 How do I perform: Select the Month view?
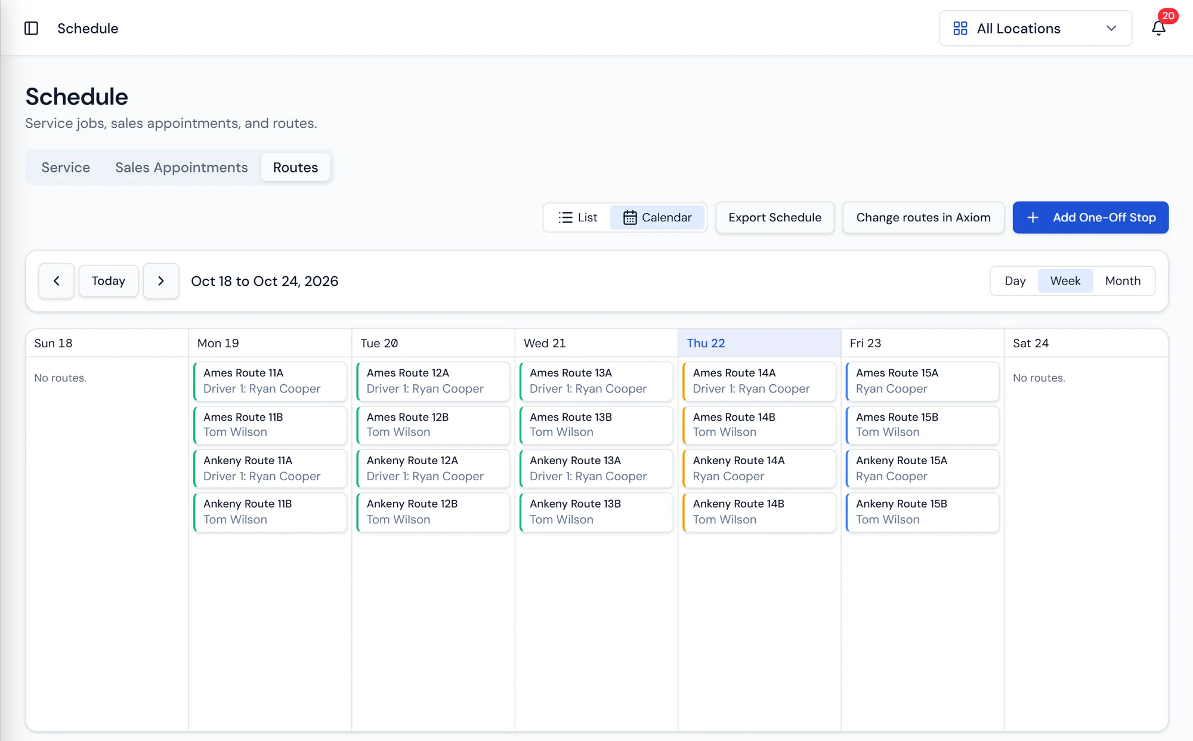(1123, 281)
